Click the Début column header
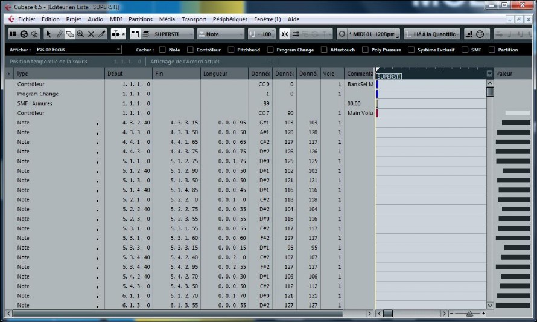Screen dimensions: 537x322 click(129, 74)
